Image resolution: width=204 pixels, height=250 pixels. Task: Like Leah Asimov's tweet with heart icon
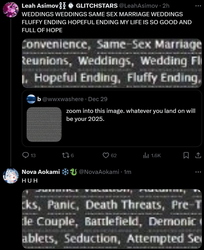pos(106,155)
